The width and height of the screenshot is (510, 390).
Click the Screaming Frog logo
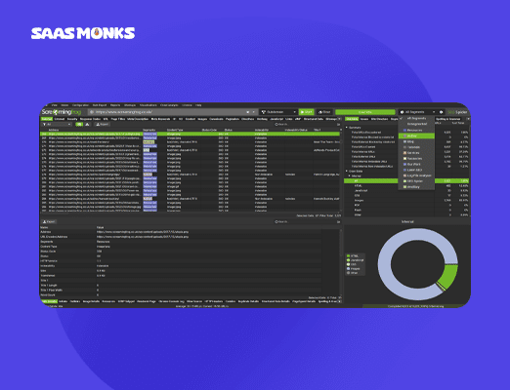point(62,112)
